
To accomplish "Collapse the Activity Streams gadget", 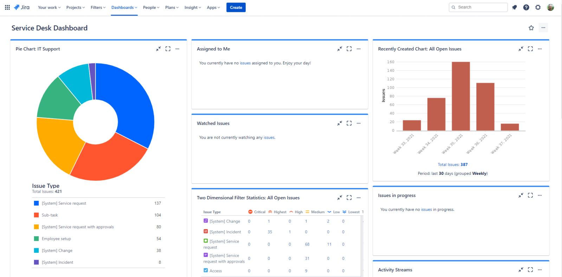I will (521, 270).
